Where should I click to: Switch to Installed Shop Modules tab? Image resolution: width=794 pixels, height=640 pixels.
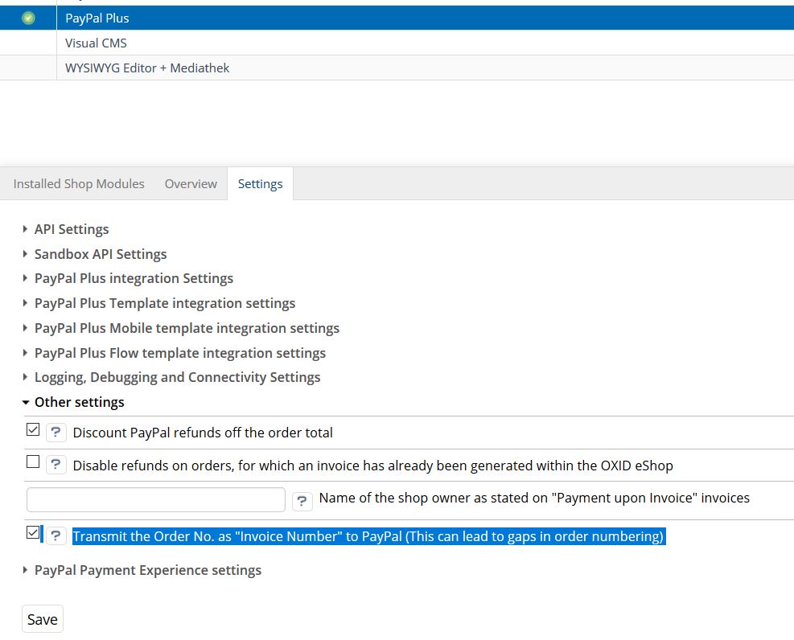79,184
